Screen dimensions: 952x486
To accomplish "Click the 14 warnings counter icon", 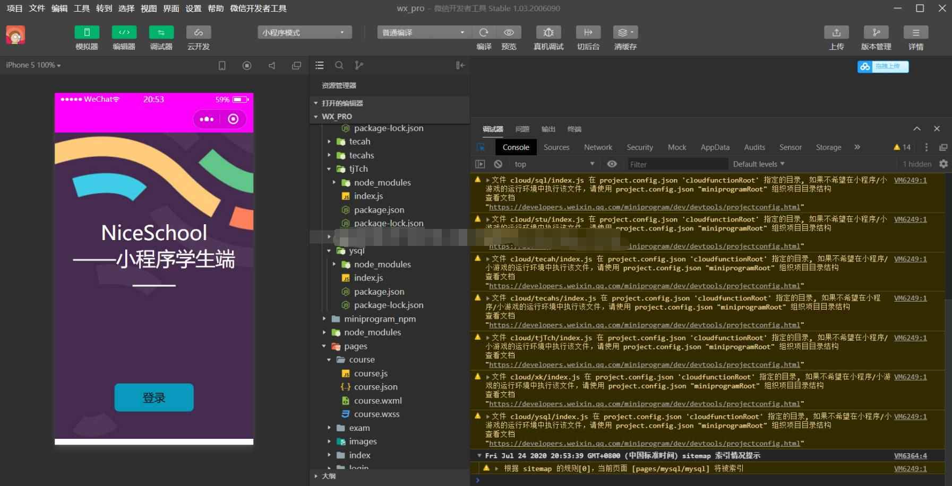I will point(902,147).
